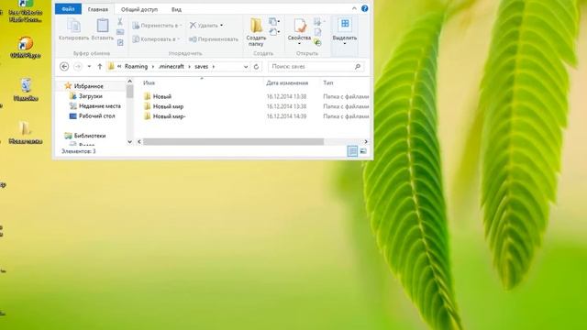Click the Выделить selection icon
Screen dimensions: 587x330
[345, 25]
